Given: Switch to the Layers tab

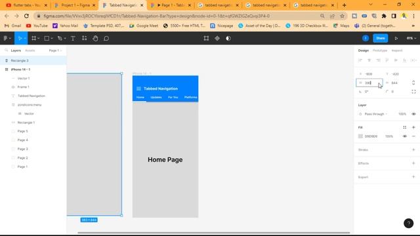Looking at the screenshot, I should click(x=16, y=50).
